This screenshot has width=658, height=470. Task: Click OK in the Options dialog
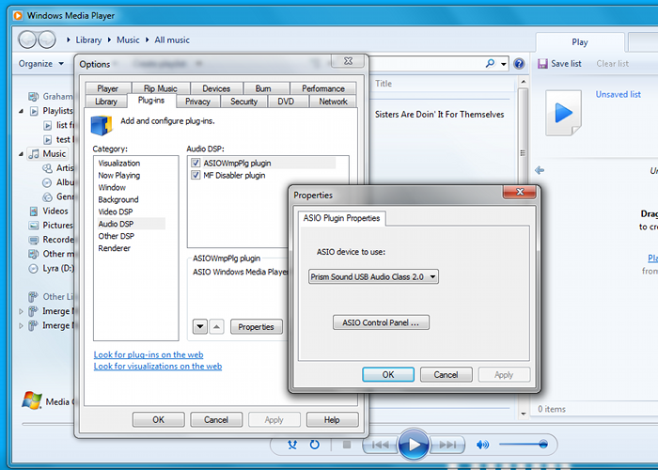[x=159, y=419]
